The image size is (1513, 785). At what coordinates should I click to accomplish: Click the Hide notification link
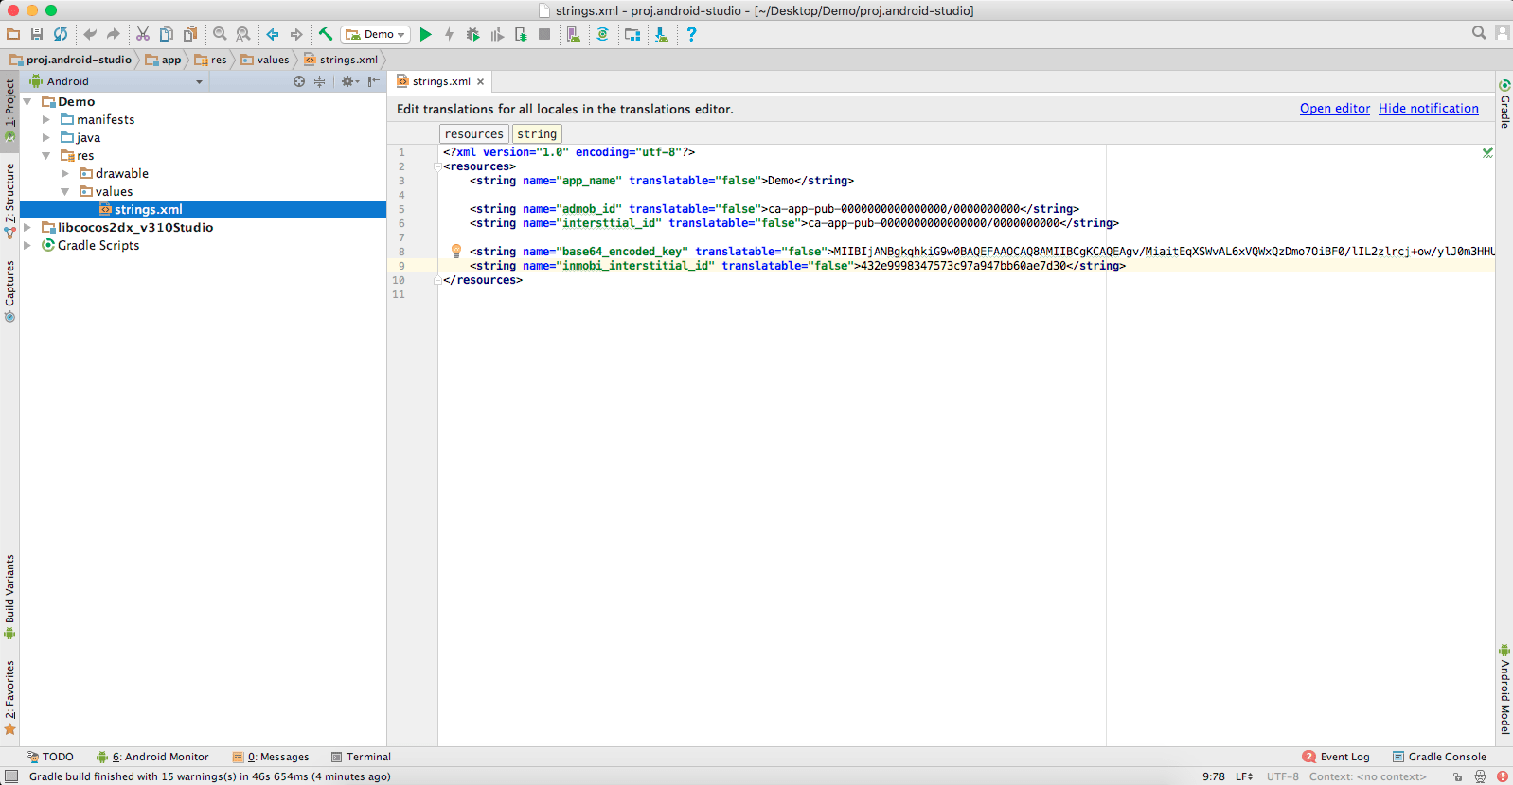[x=1428, y=109]
